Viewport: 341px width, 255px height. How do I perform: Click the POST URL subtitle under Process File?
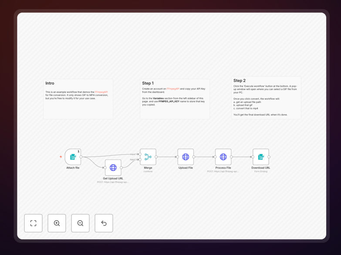pyautogui.click(x=223, y=171)
